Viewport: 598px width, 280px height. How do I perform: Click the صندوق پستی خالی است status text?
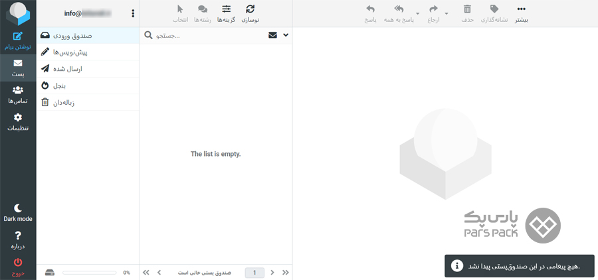click(205, 273)
